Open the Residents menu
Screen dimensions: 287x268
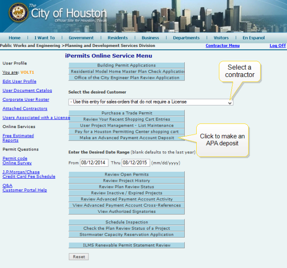[x=117, y=38]
